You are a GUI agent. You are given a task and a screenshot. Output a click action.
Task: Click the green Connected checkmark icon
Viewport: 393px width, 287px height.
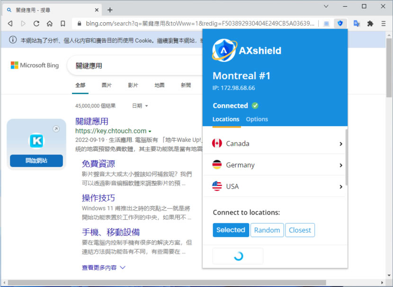pyautogui.click(x=255, y=105)
